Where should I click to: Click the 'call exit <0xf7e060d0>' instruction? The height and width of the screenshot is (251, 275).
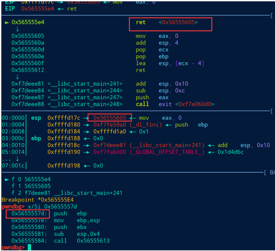click(x=175, y=104)
